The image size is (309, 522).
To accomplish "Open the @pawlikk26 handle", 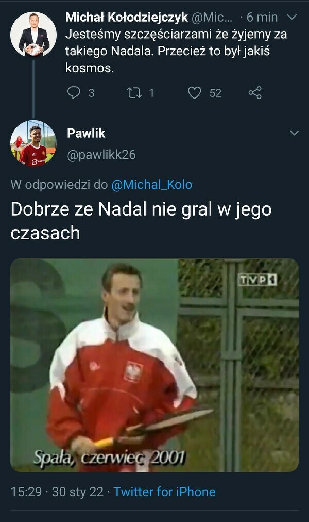I will point(101,155).
